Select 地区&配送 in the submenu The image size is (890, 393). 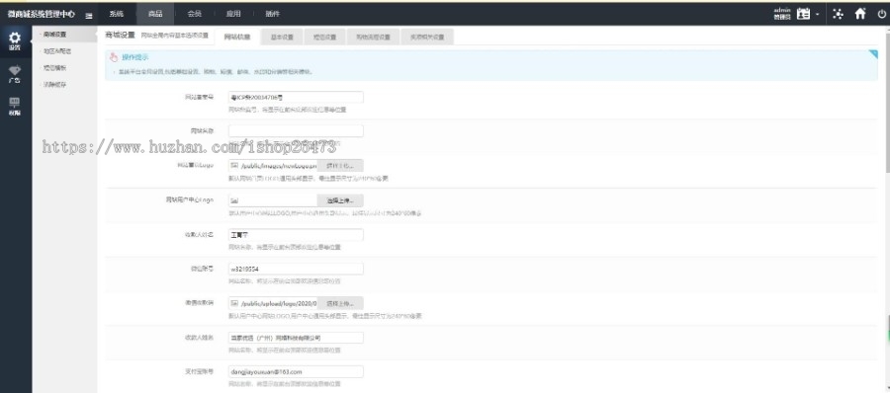click(x=56, y=51)
